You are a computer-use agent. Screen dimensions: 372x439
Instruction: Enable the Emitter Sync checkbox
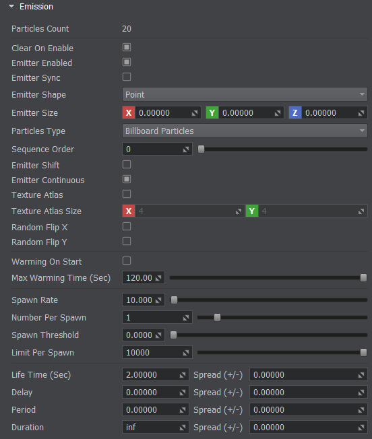[x=127, y=77]
